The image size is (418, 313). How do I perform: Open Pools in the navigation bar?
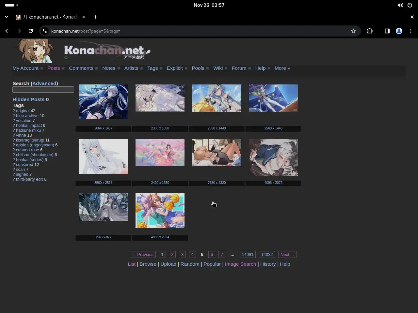tap(198, 68)
